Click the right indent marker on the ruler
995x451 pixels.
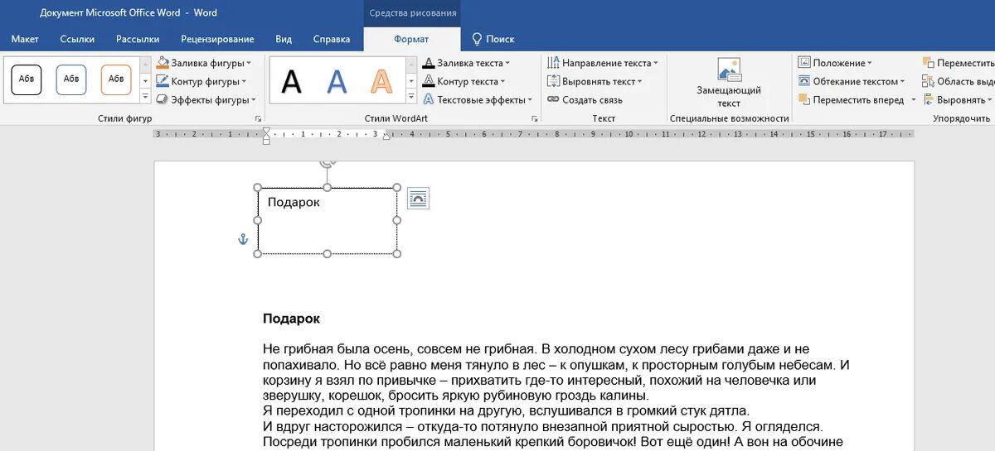(x=386, y=137)
